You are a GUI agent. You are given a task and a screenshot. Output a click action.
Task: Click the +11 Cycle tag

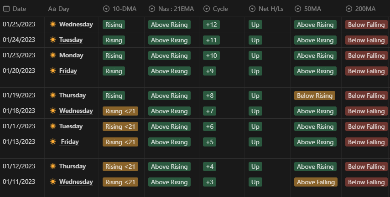pyautogui.click(x=211, y=40)
